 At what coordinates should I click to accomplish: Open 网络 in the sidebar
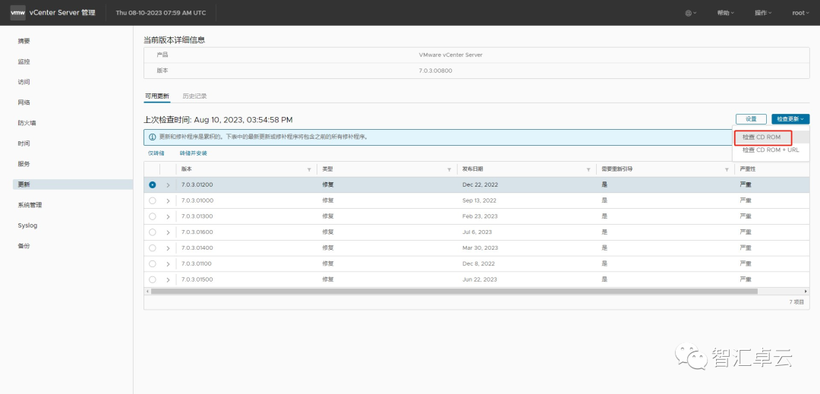pyautogui.click(x=24, y=102)
